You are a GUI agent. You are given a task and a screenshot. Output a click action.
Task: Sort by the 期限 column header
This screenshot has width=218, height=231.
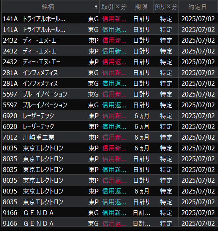(141, 7)
